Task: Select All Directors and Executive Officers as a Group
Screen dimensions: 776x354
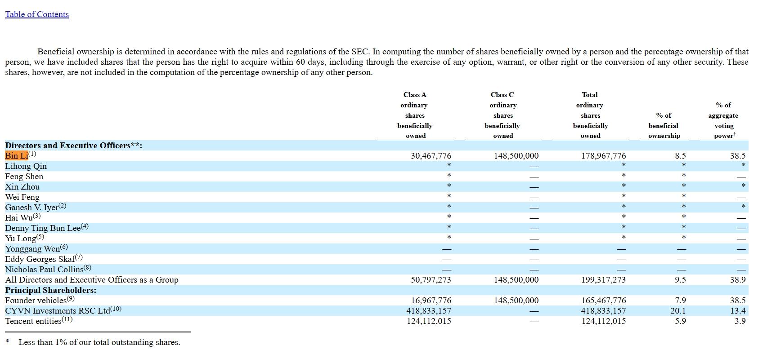Action: 92,280
